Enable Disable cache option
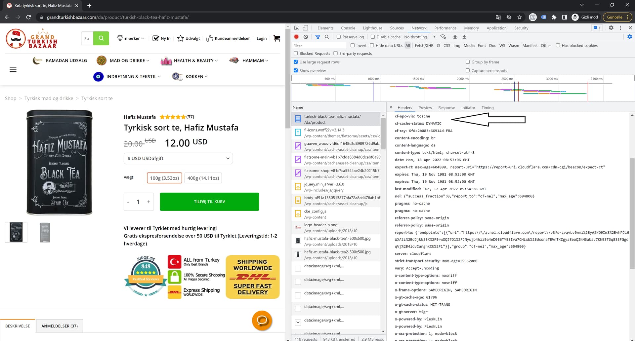The height and width of the screenshot is (341, 635). coord(372,37)
